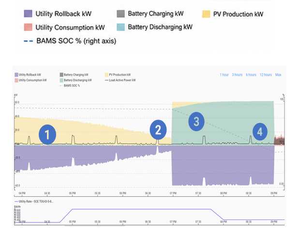Click the 05 PM label on main chart axis

pyautogui.click(x=73, y=193)
